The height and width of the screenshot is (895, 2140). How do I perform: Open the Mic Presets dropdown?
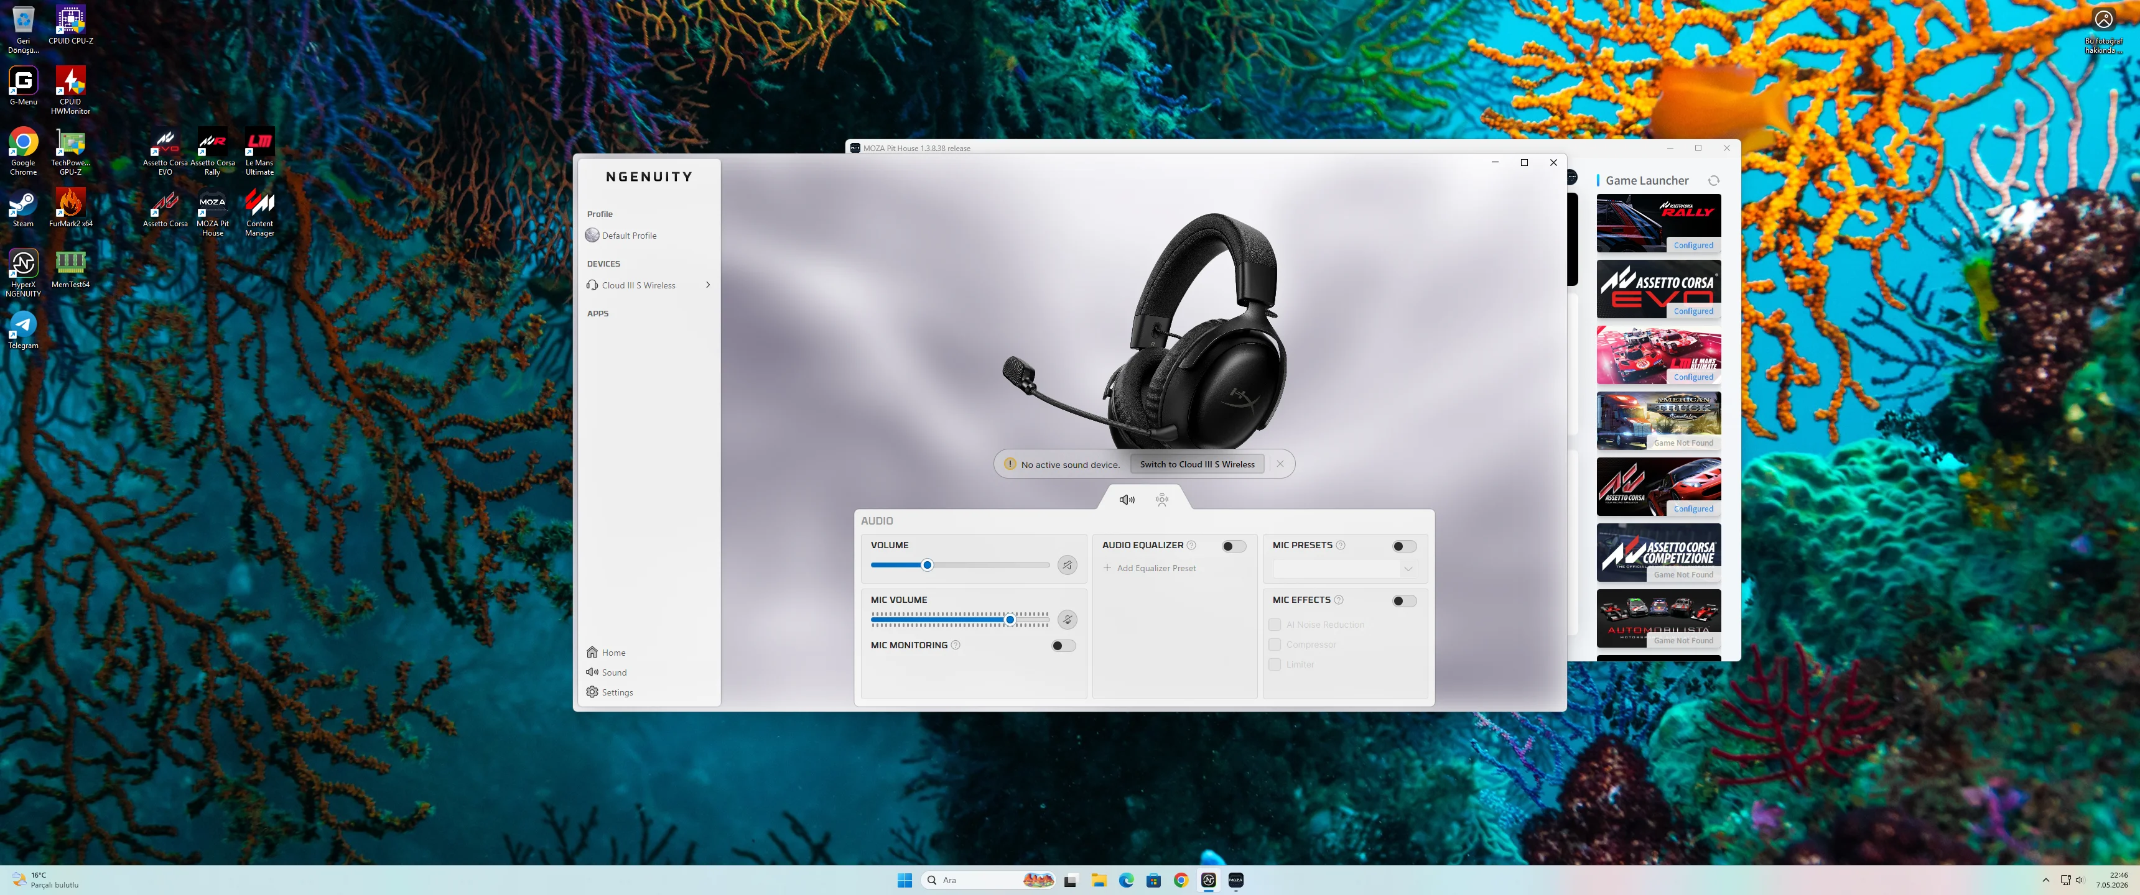[x=1344, y=569]
